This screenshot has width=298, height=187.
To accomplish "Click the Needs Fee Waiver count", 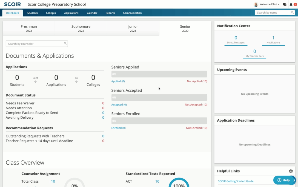I will tap(103, 103).
